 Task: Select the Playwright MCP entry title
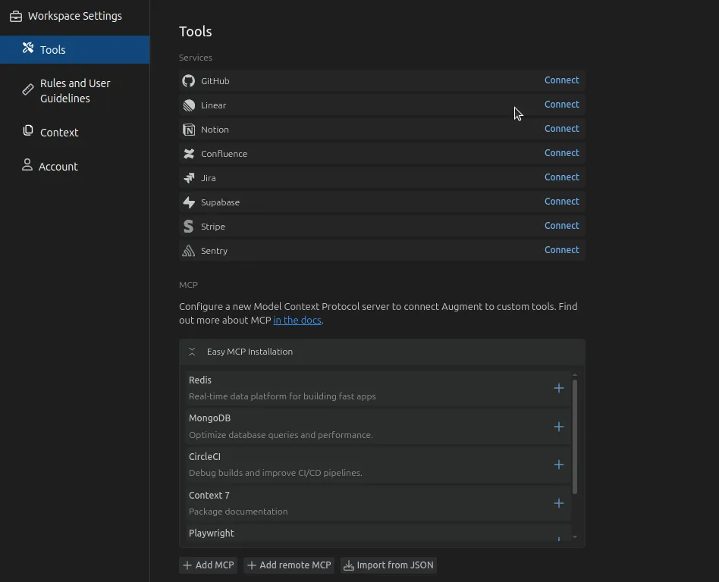(212, 533)
